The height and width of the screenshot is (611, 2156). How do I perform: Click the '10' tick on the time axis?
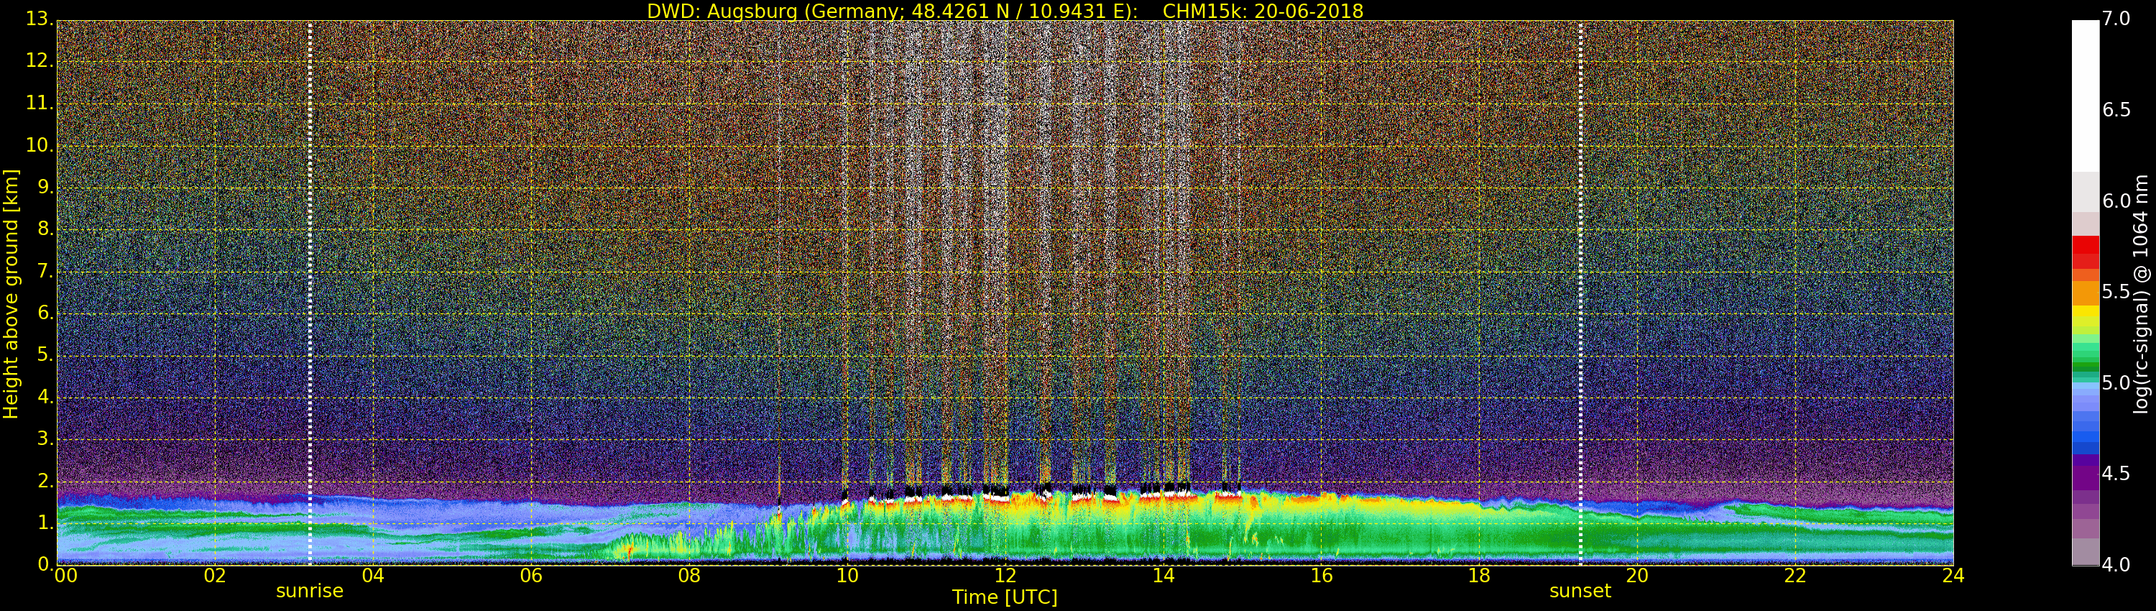pos(847,575)
